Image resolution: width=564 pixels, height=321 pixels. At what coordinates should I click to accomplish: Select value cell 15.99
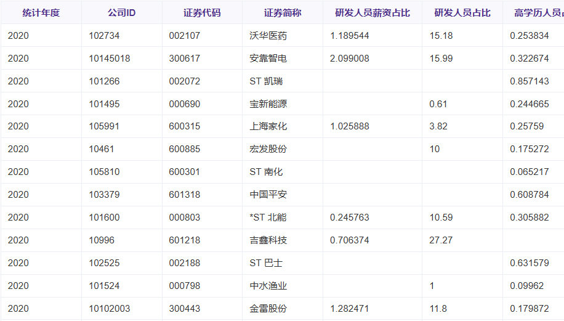pos(462,59)
